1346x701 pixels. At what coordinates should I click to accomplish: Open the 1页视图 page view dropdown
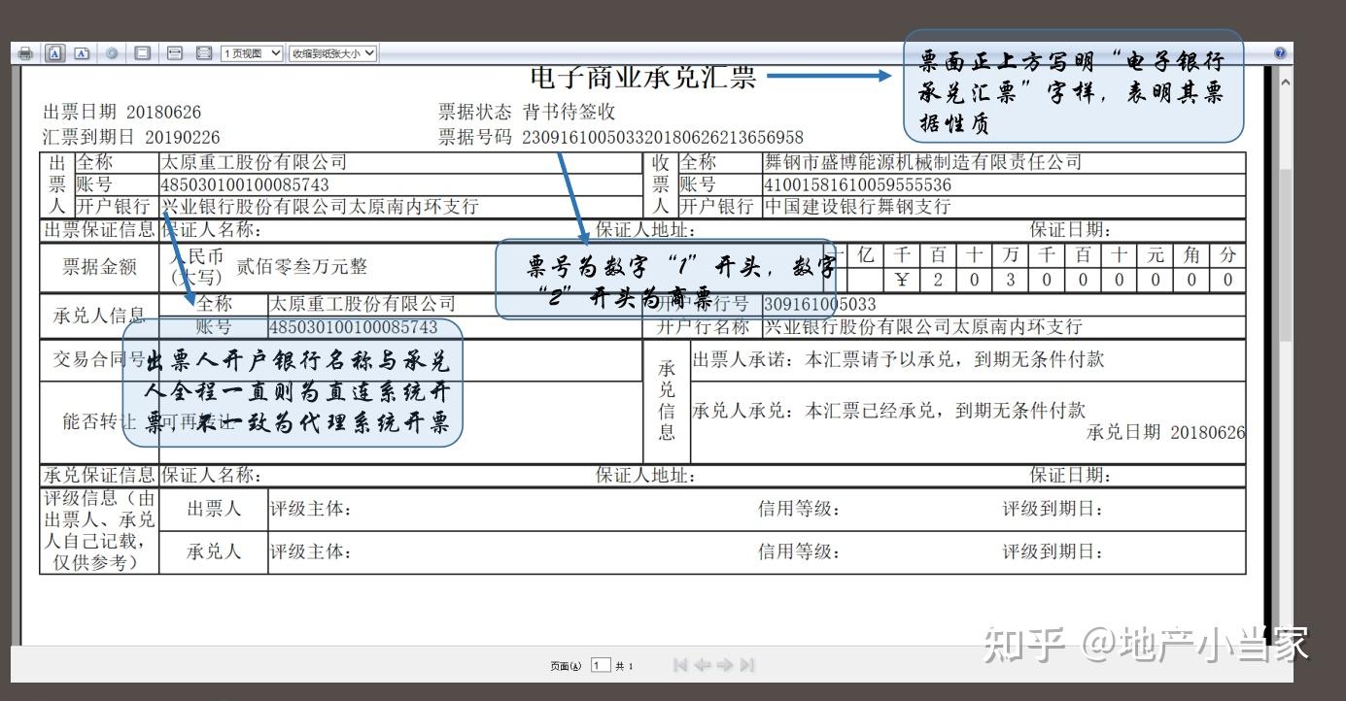[x=252, y=53]
